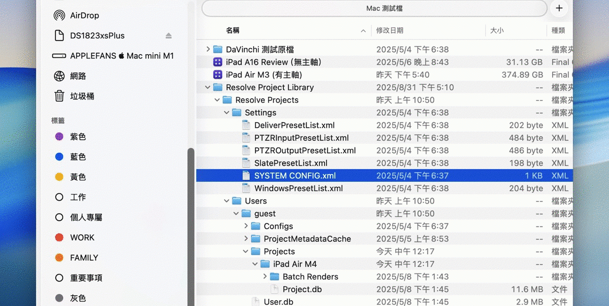This screenshot has height=306, width=609.
Task: Collapse the Settings folder
Action: click(227, 113)
